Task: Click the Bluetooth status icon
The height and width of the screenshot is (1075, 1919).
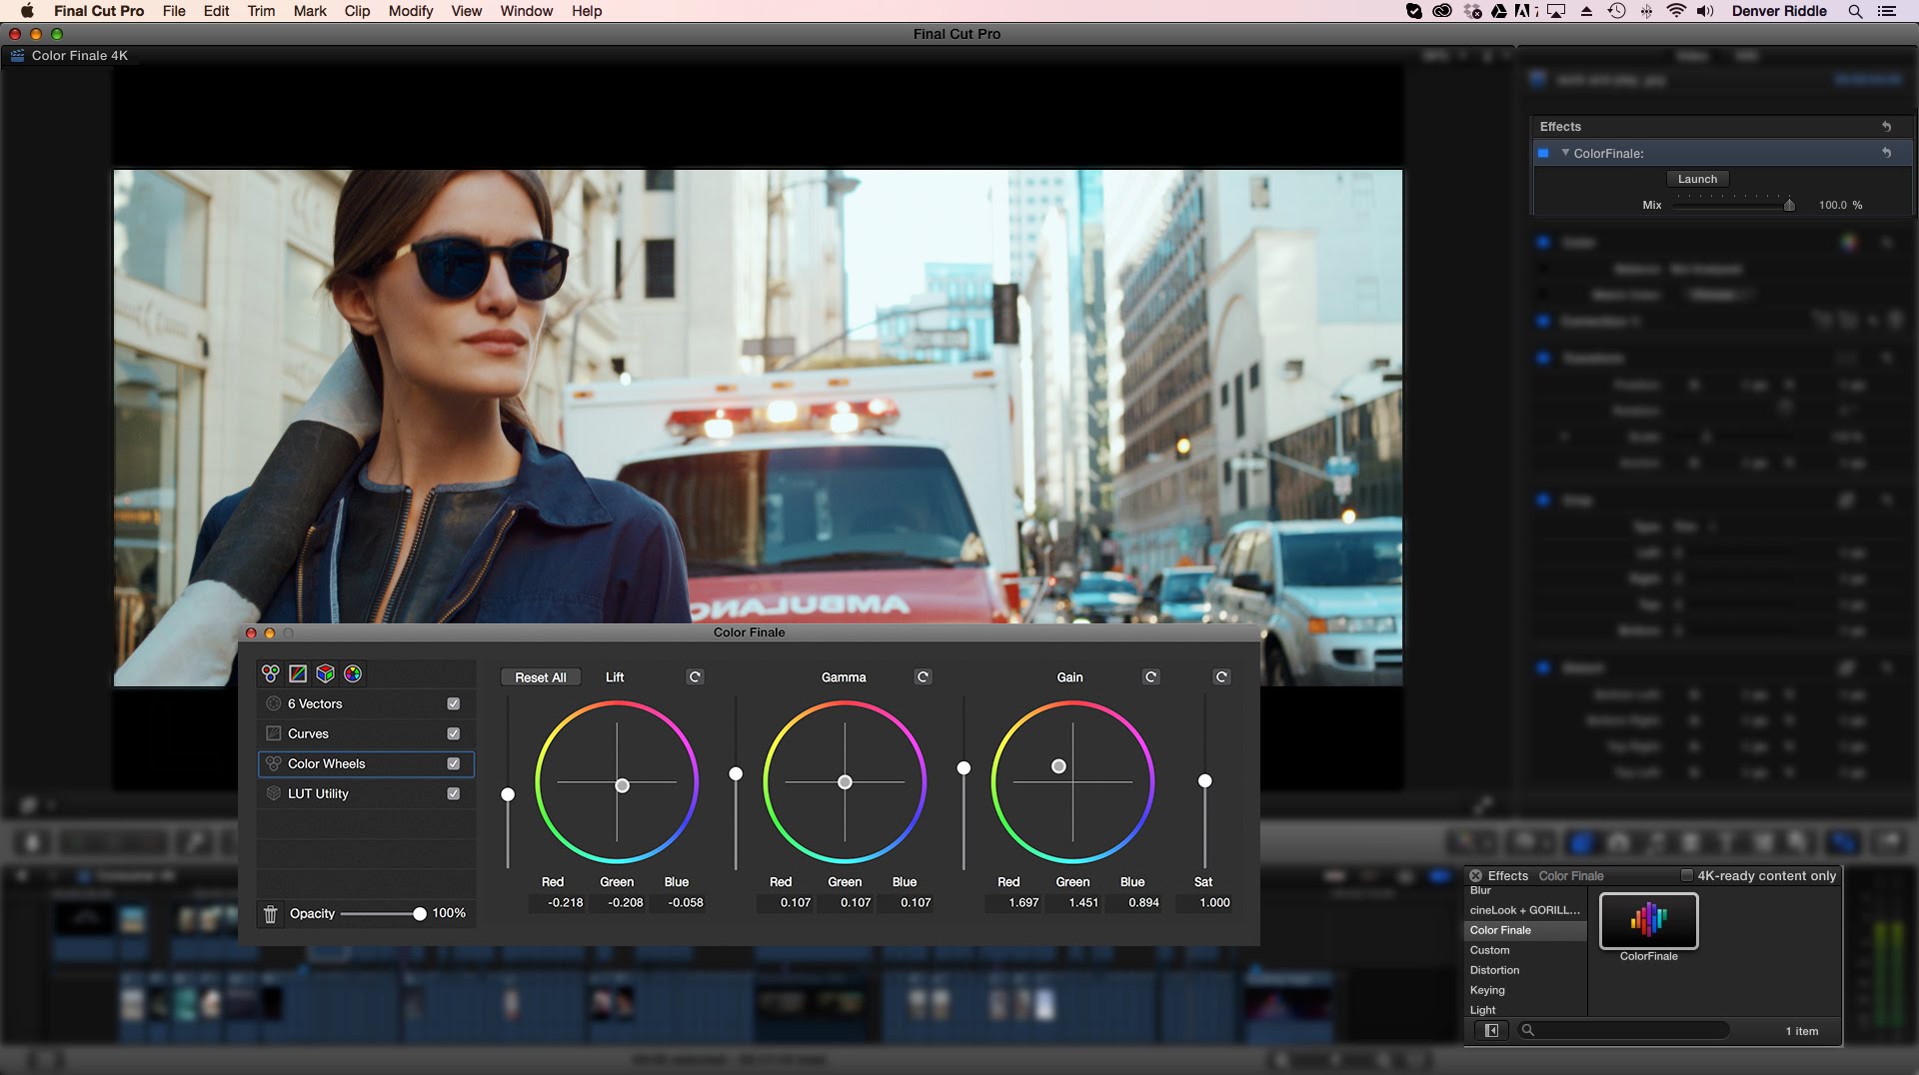Action: tap(1646, 11)
